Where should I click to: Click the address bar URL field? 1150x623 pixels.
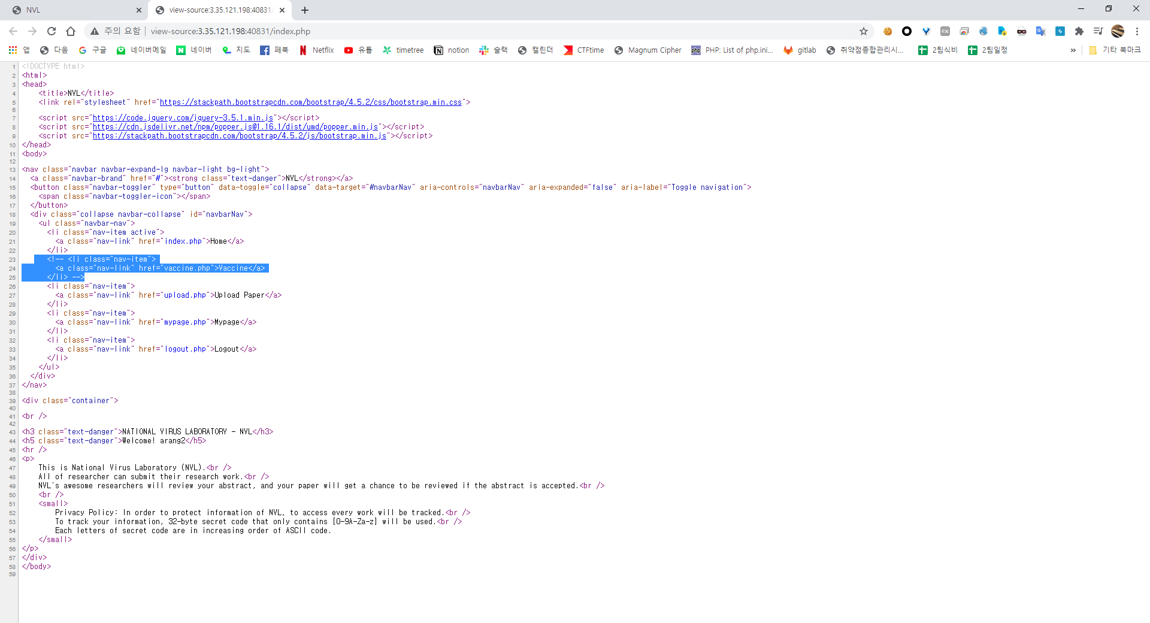[x=479, y=31]
